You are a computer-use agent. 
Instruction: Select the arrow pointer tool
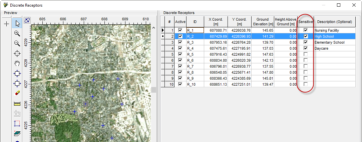17,24
